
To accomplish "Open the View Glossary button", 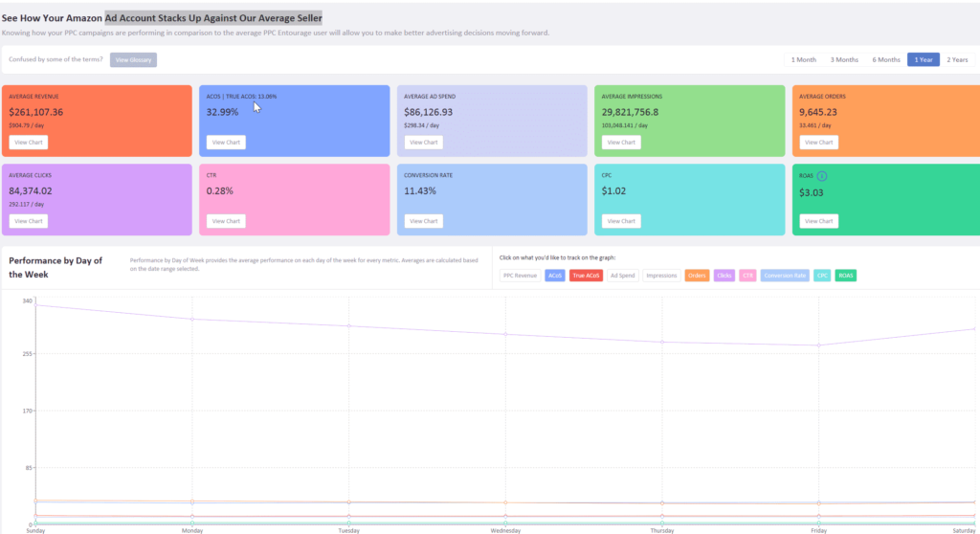I will tap(133, 60).
